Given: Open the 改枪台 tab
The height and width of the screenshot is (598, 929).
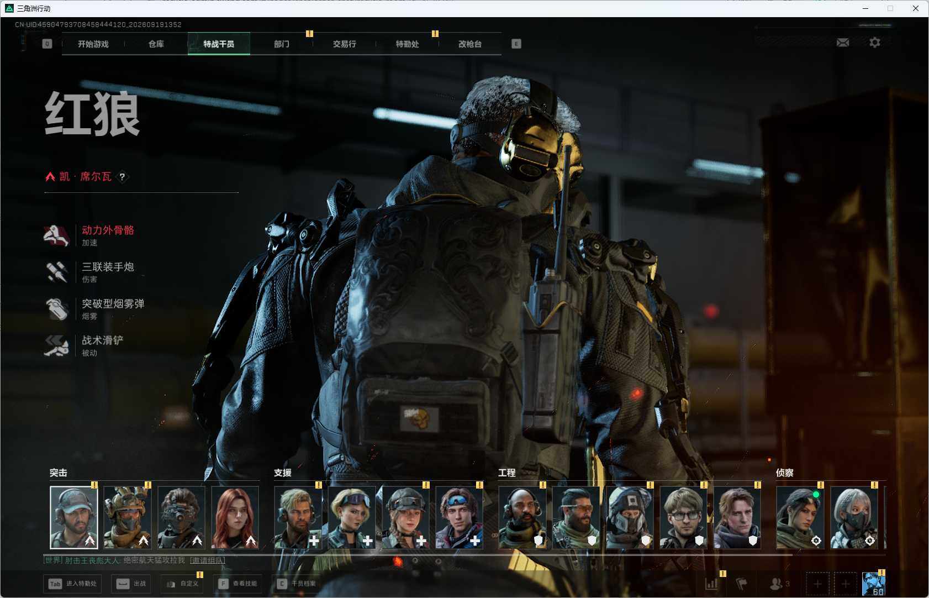Looking at the screenshot, I should 470,44.
